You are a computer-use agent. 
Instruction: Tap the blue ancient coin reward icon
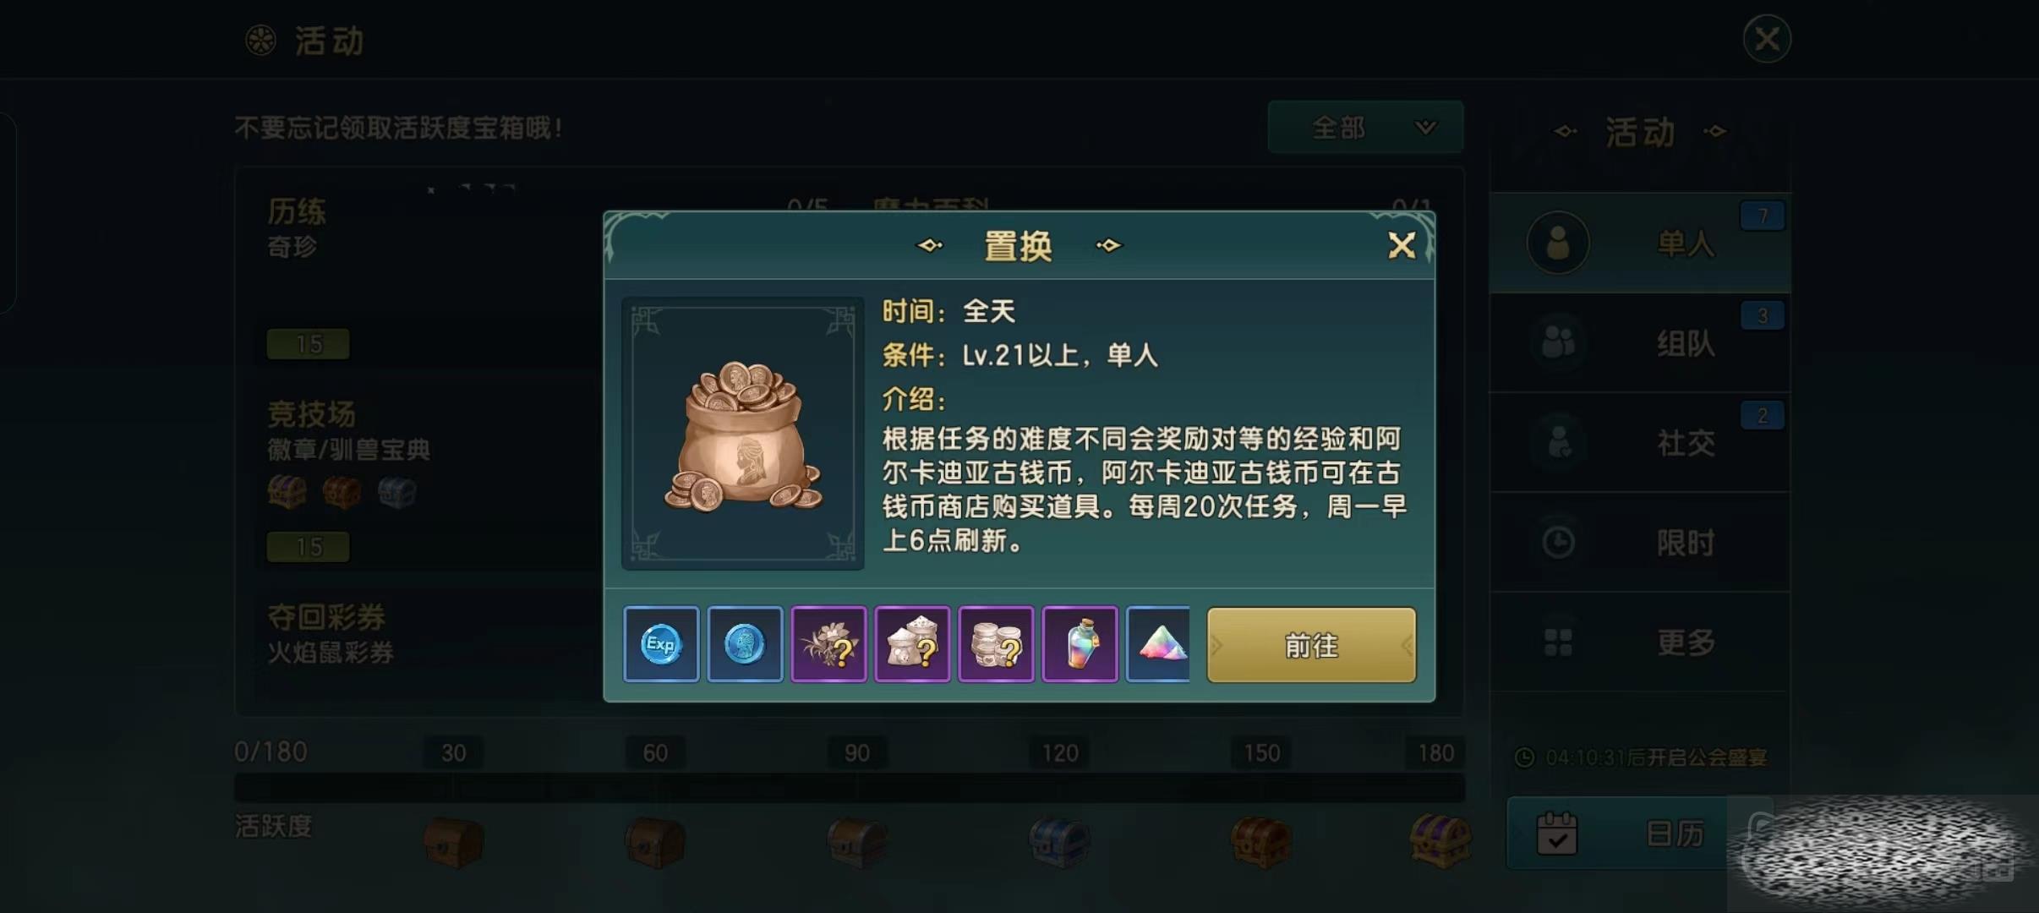pyautogui.click(x=745, y=644)
